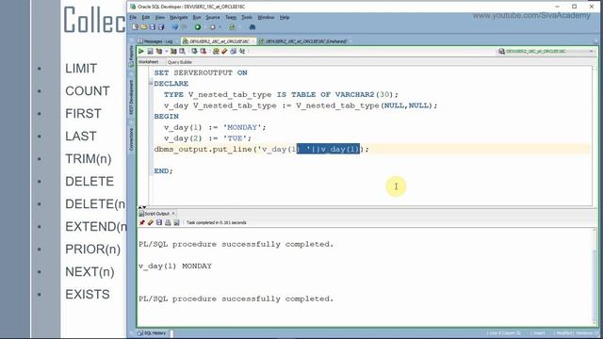Image resolution: width=603 pixels, height=339 pixels.
Task: Clear Script Output with eraser icon
Action: click(151, 222)
